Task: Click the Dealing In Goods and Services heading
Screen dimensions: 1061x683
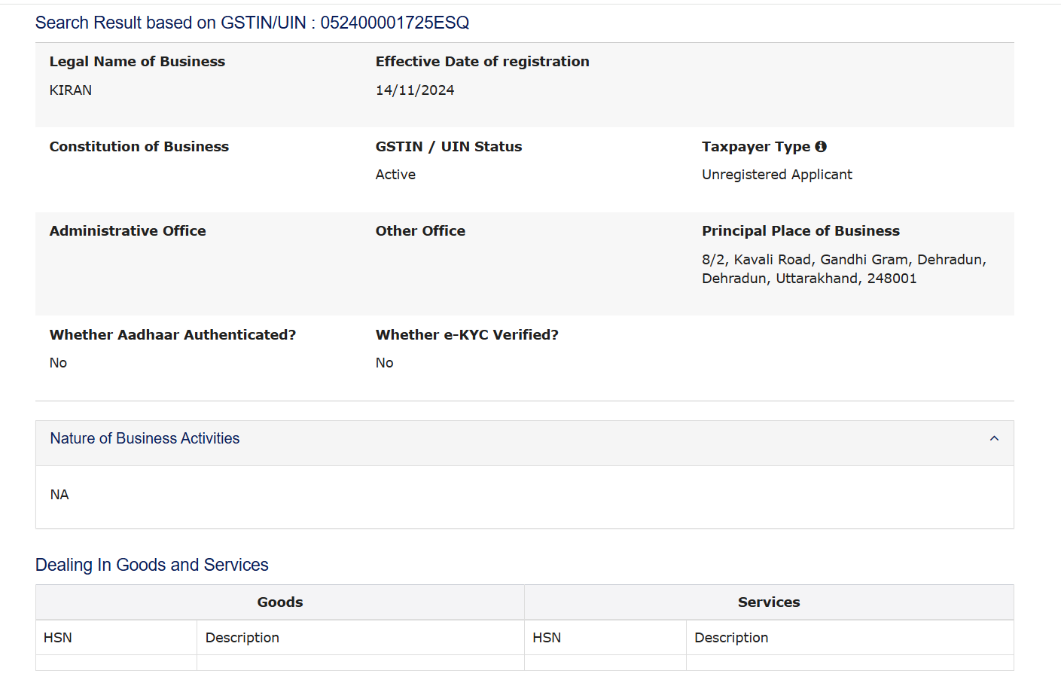Action: tap(152, 565)
